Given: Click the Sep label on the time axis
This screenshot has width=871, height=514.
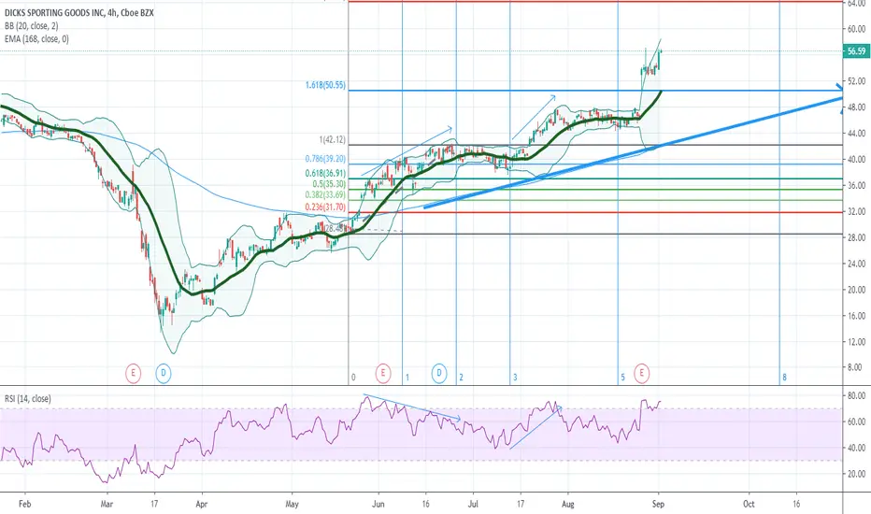Looking at the screenshot, I should tap(658, 504).
